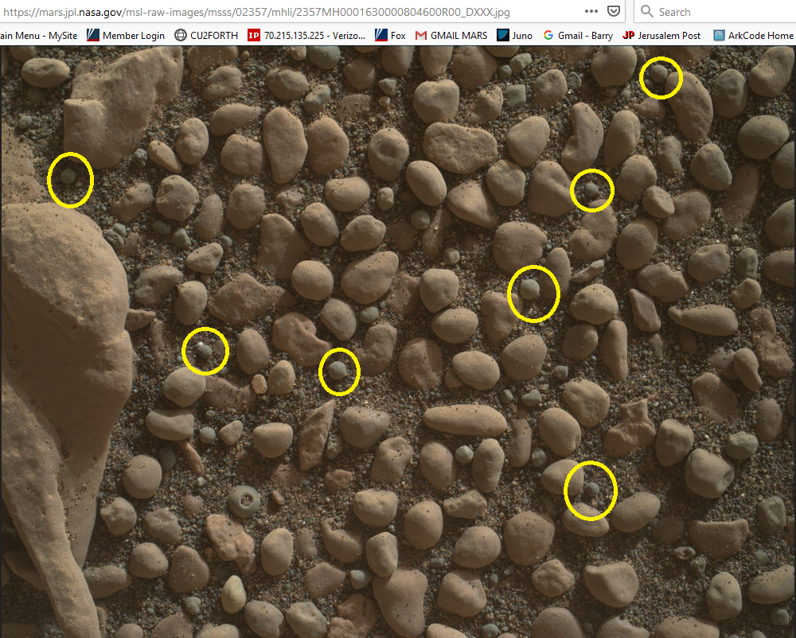Open the ArkCode Home bookmark

(753, 36)
